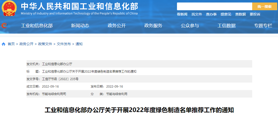This screenshot has height=114, width=278.
Task: Go to 公众参与 nav menu
Action: pos(190,25)
